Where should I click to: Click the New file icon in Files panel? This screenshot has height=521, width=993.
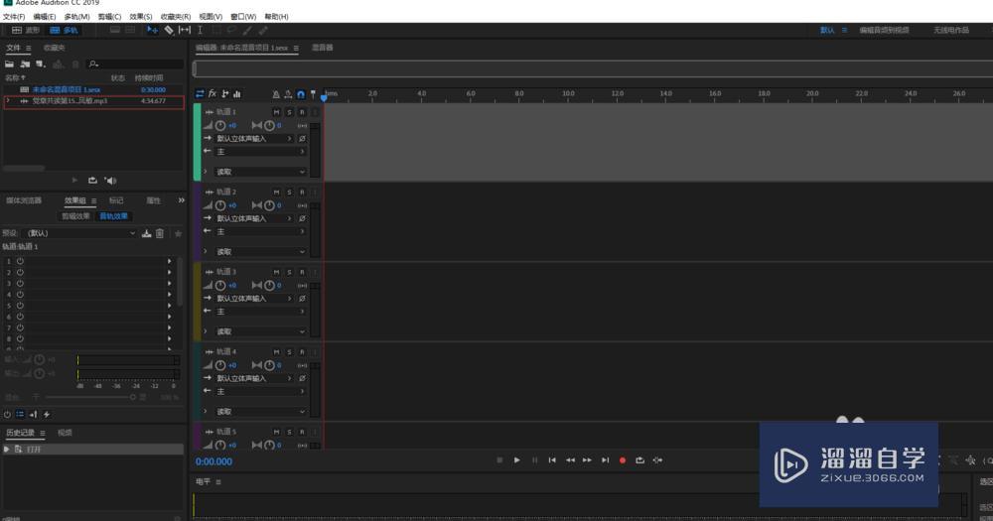click(41, 64)
